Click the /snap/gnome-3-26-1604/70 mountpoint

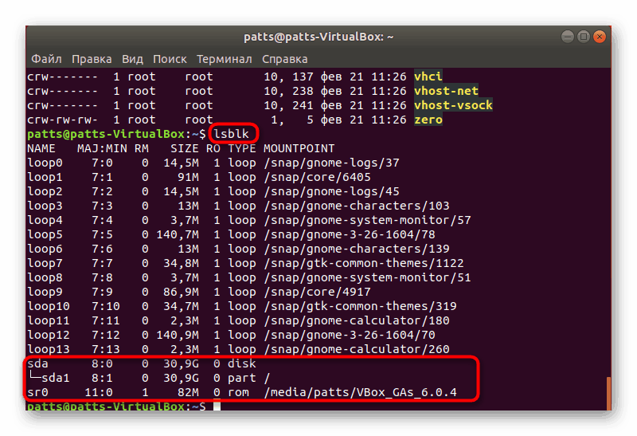pyautogui.click(x=350, y=335)
